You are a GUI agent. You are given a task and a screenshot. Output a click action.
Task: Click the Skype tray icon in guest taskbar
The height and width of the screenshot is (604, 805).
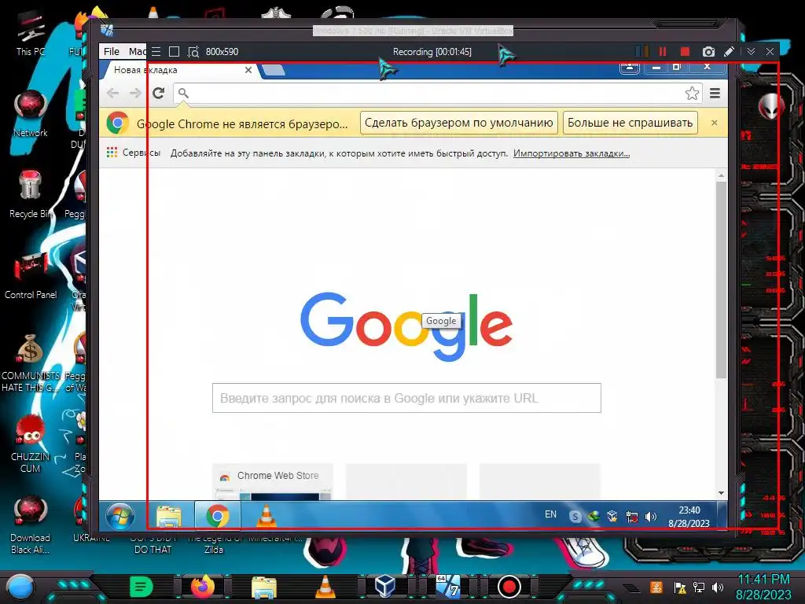tap(575, 517)
